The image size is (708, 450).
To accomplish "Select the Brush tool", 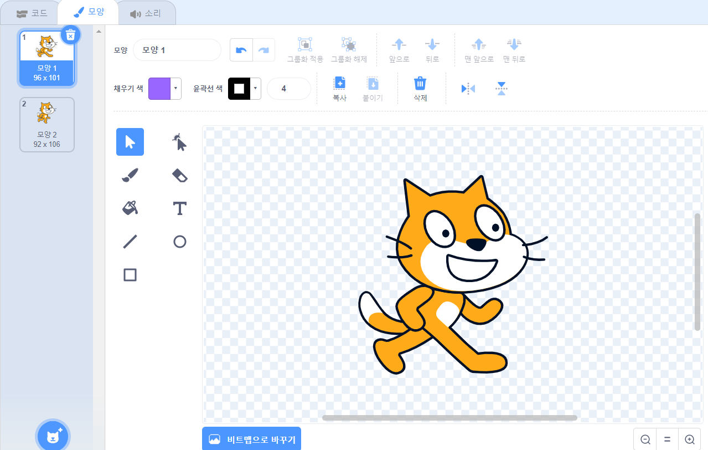I will click(130, 175).
